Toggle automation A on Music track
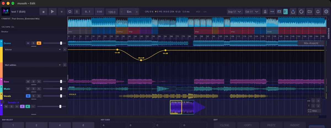This screenshot has height=128, width=331. coord(39,89)
